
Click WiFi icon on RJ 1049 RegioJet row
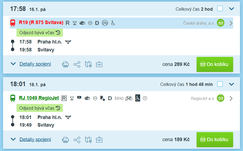(87, 98)
